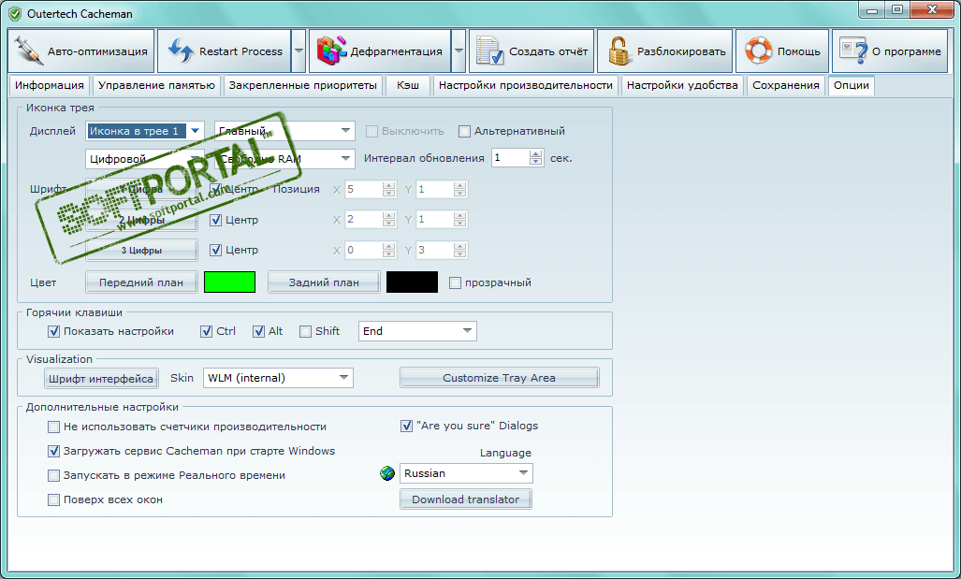Click the Авто-оптимизация syringe icon

point(27,51)
